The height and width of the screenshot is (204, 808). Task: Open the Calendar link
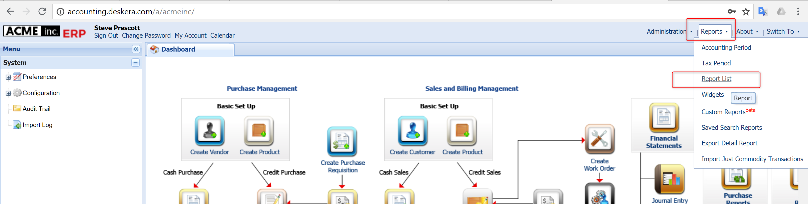click(222, 36)
